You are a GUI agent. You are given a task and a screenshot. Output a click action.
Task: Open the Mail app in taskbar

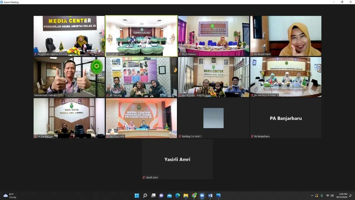pyautogui.click(x=170, y=196)
